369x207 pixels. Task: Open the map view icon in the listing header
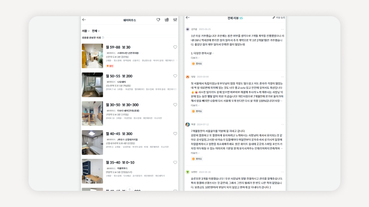point(167,20)
